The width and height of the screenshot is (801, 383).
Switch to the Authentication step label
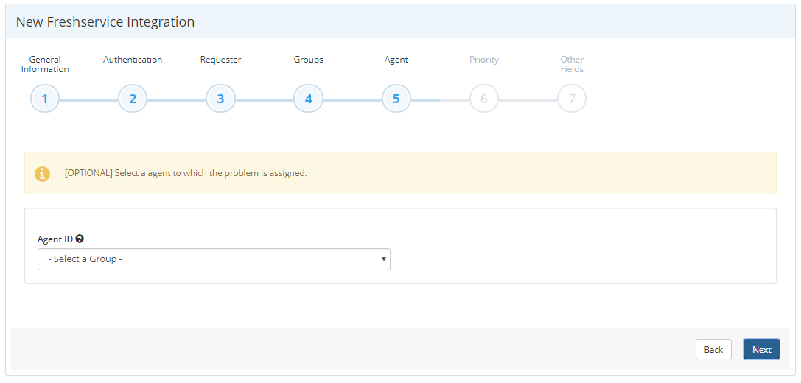(x=133, y=60)
